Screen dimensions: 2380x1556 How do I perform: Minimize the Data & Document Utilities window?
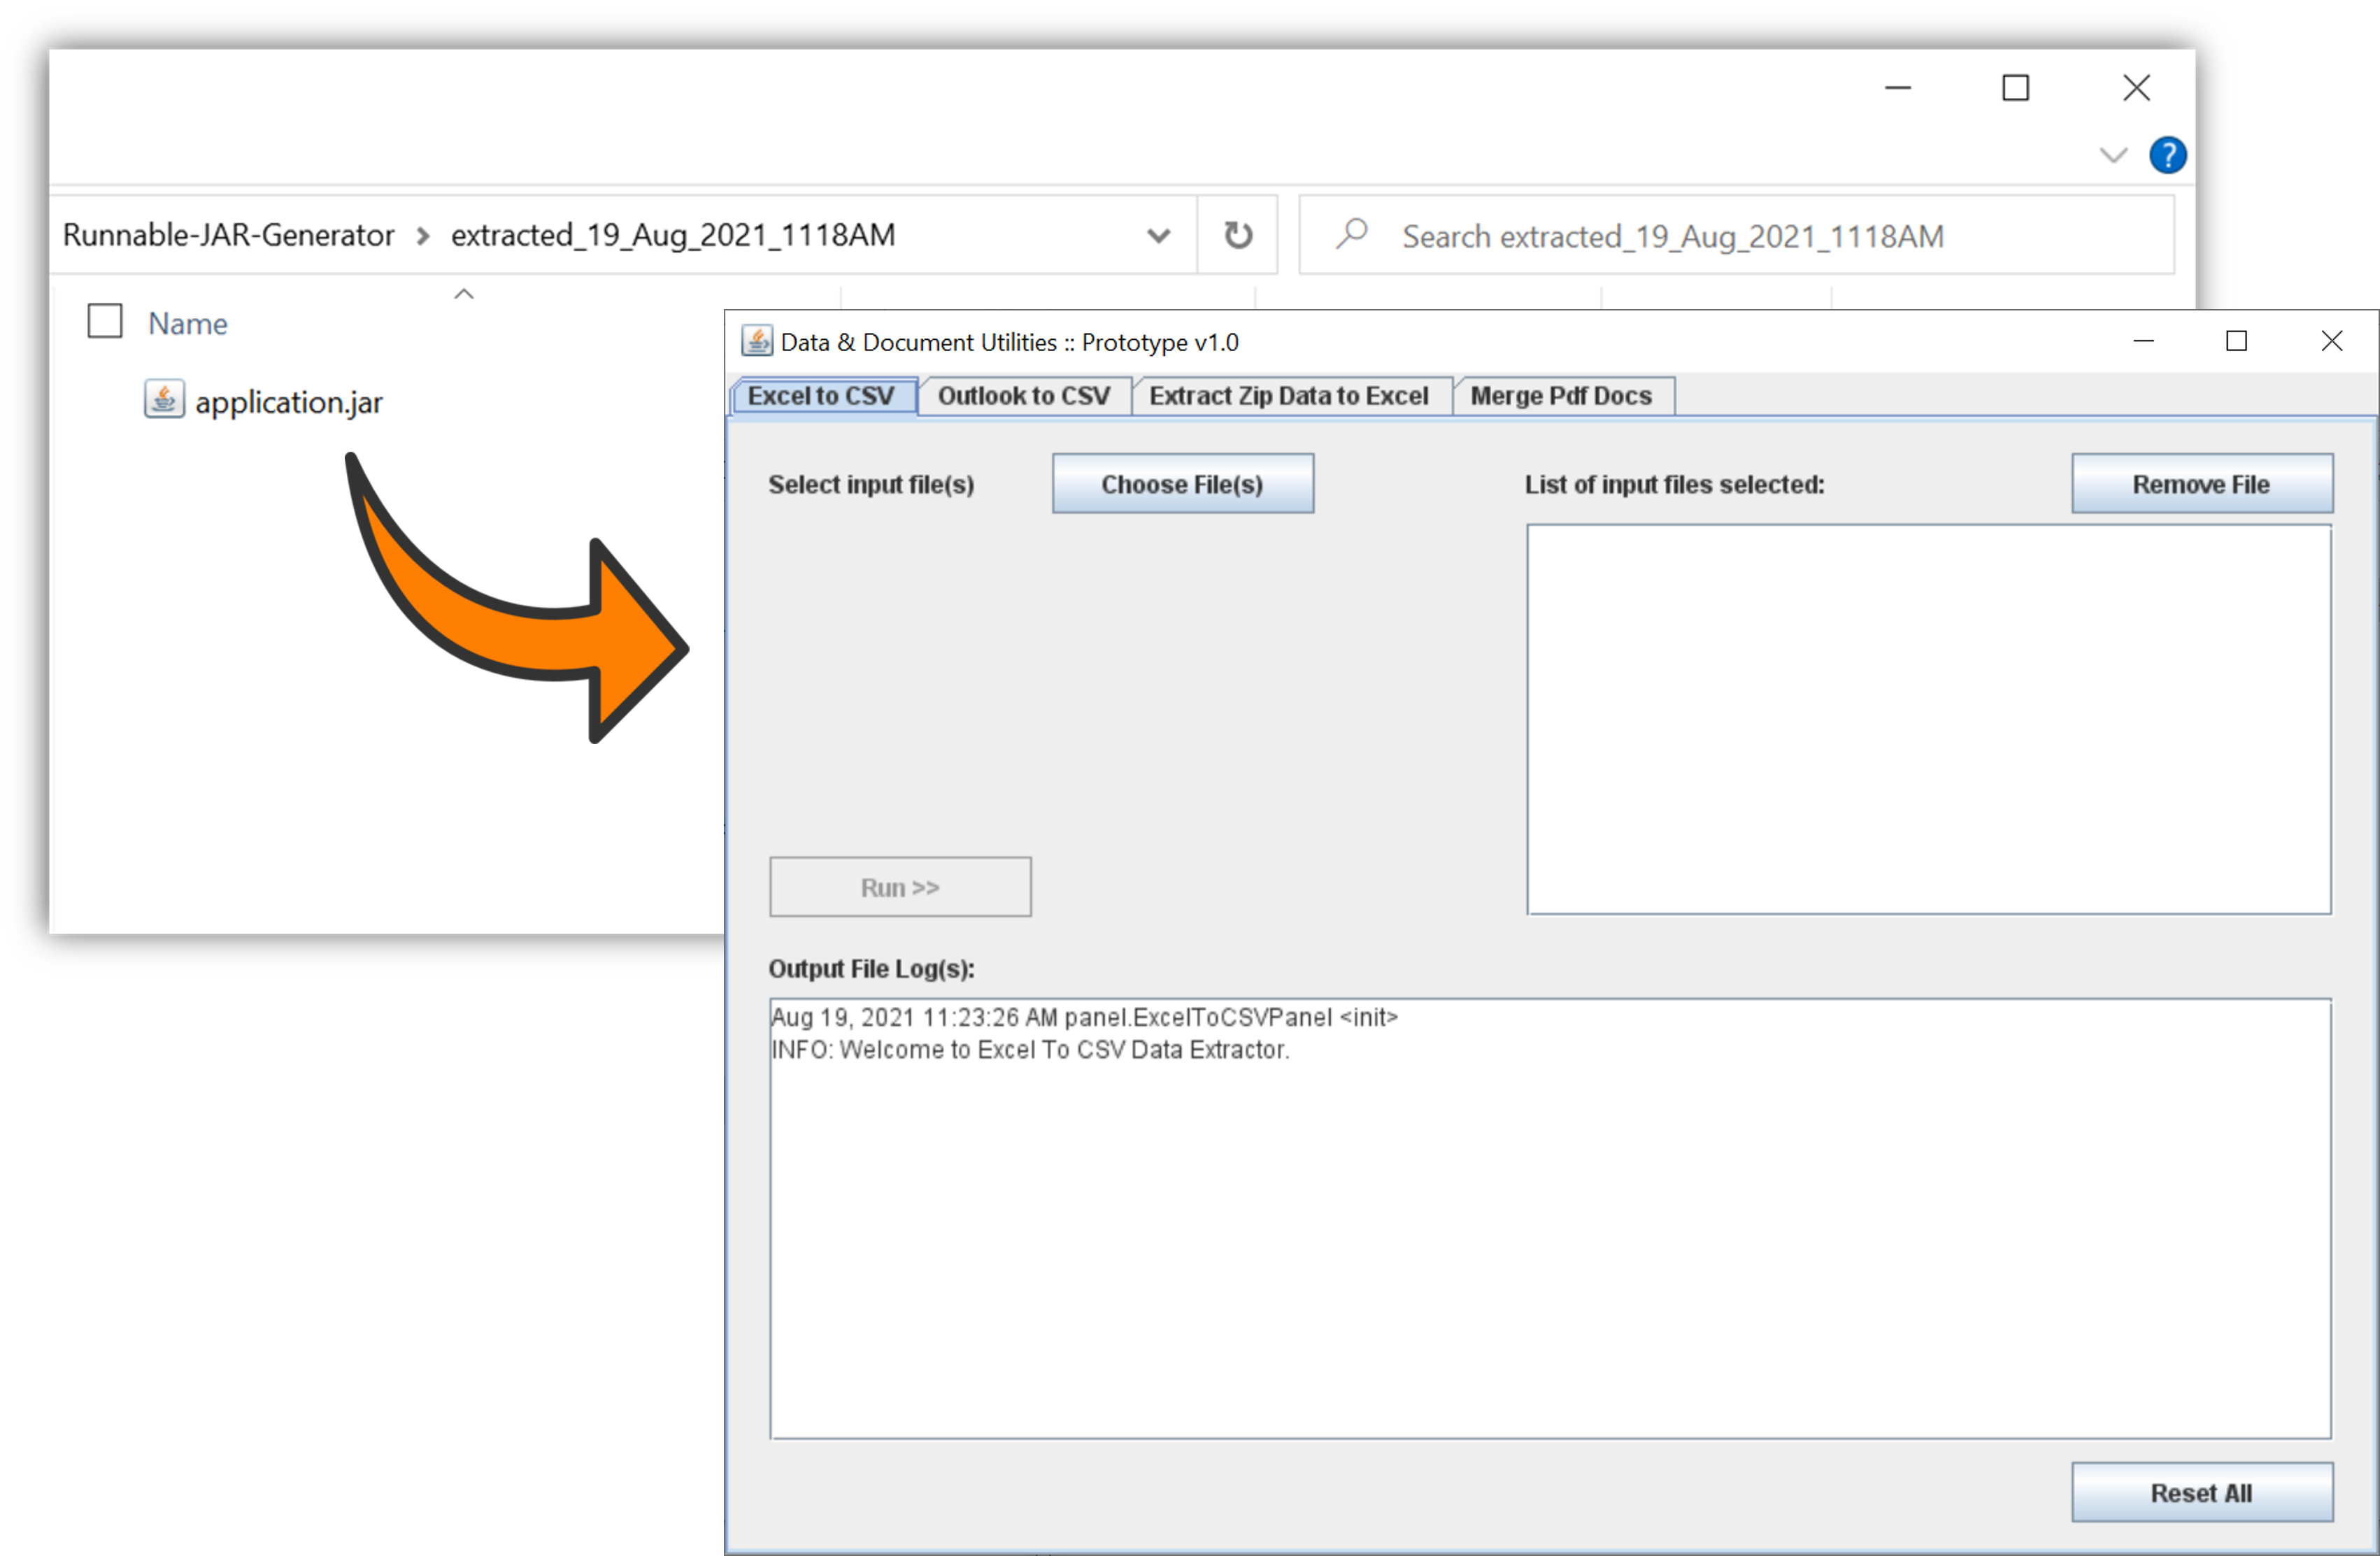click(2143, 342)
